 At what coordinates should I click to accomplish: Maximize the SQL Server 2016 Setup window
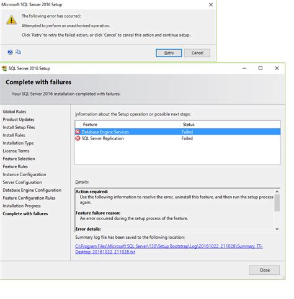point(261,68)
